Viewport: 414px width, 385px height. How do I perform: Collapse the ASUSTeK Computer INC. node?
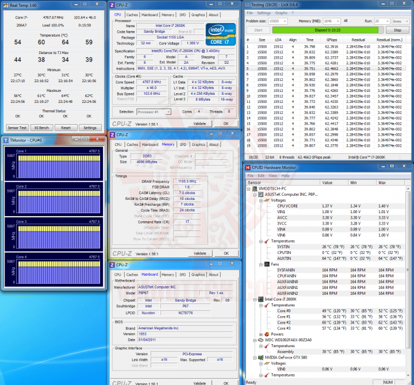(x=255, y=195)
